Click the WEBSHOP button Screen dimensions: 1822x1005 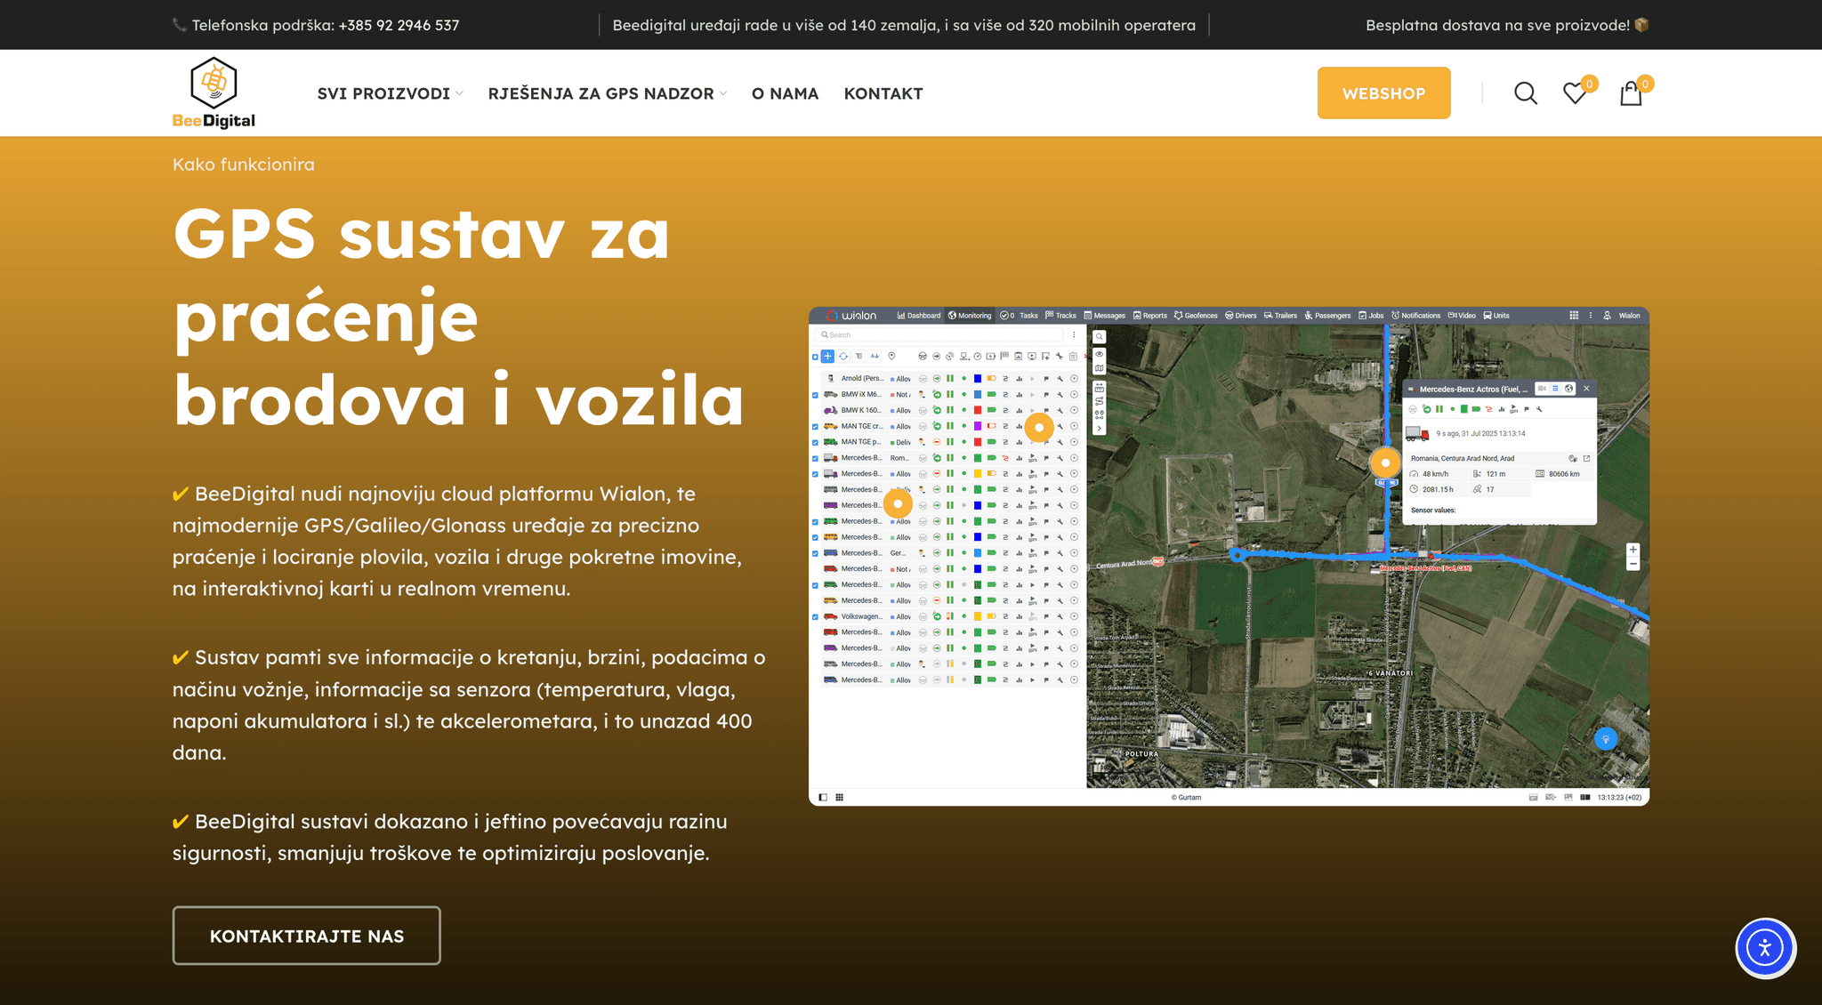(x=1383, y=93)
